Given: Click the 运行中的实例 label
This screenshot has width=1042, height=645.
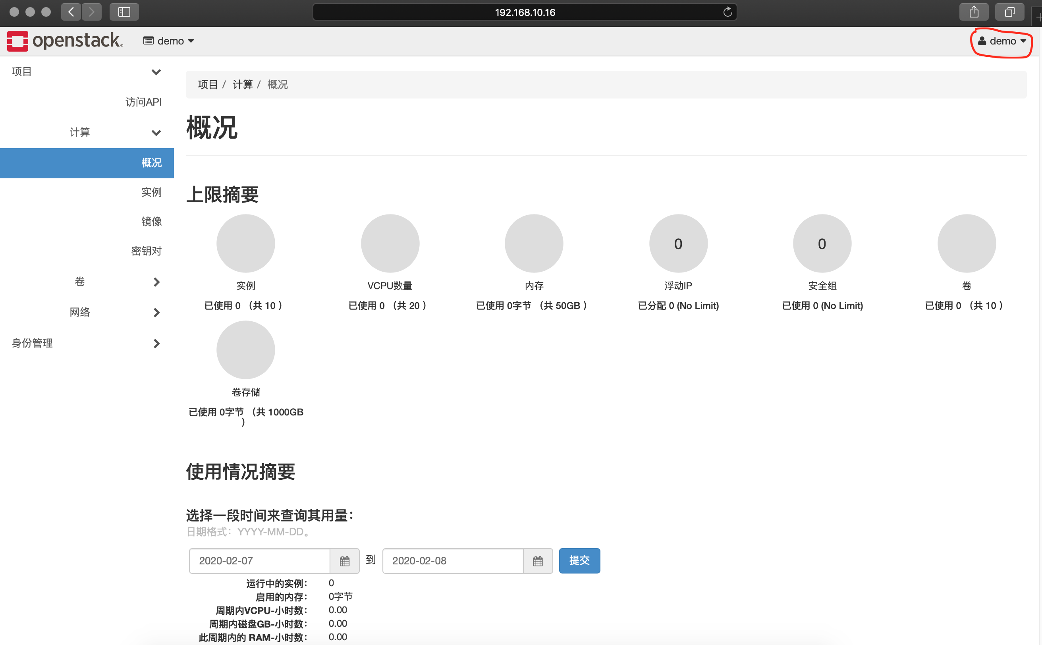Looking at the screenshot, I should [277, 583].
